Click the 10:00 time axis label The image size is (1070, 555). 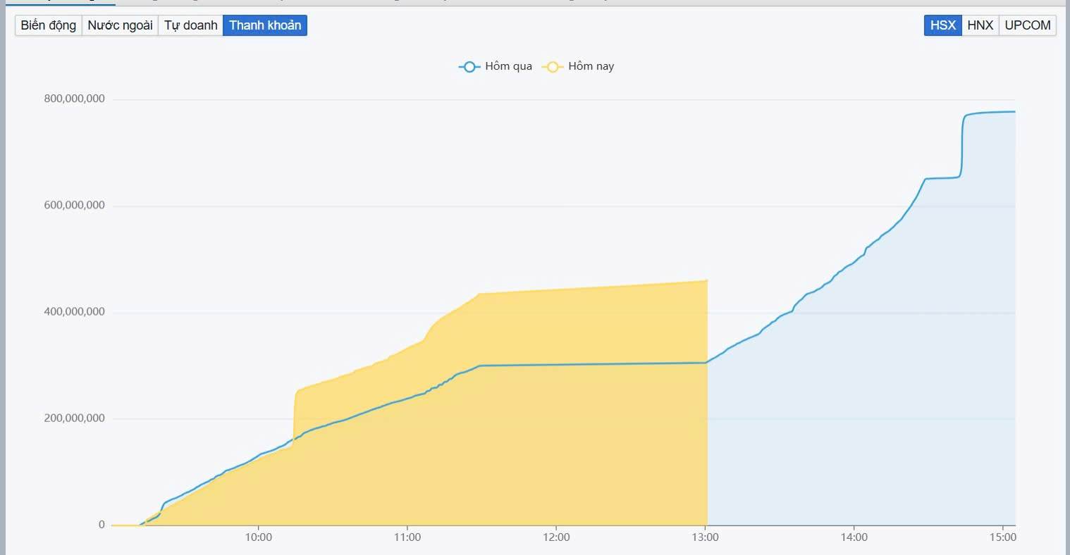pyautogui.click(x=259, y=537)
